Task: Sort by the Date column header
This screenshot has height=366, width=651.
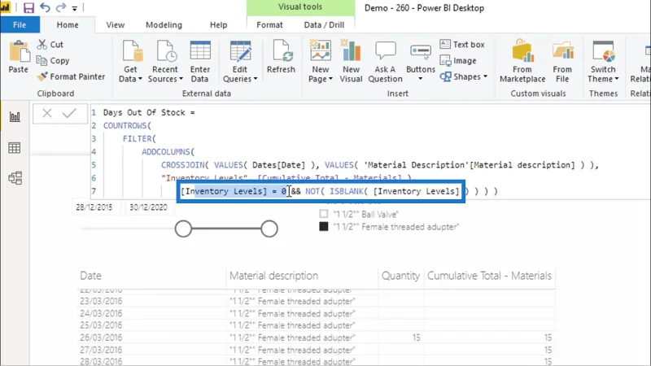Action: click(91, 276)
